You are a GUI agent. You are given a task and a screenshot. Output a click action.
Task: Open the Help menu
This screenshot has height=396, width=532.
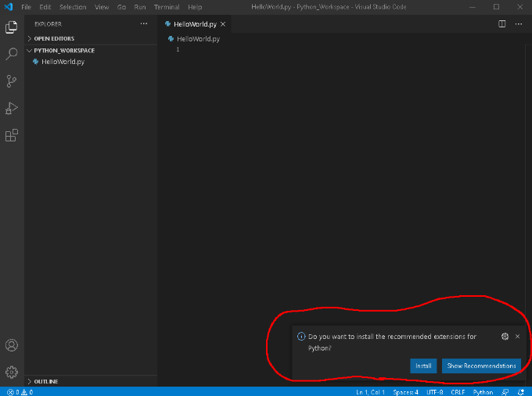point(195,7)
